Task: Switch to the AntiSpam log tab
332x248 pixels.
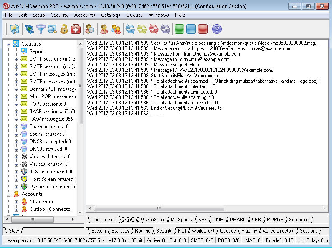Action: click(156, 220)
